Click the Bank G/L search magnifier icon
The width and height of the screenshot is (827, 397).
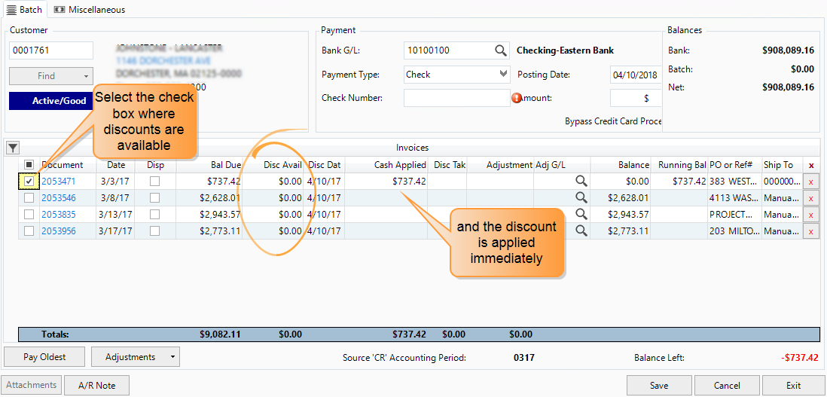pos(501,50)
